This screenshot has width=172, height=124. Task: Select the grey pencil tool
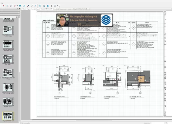coord(32,6)
